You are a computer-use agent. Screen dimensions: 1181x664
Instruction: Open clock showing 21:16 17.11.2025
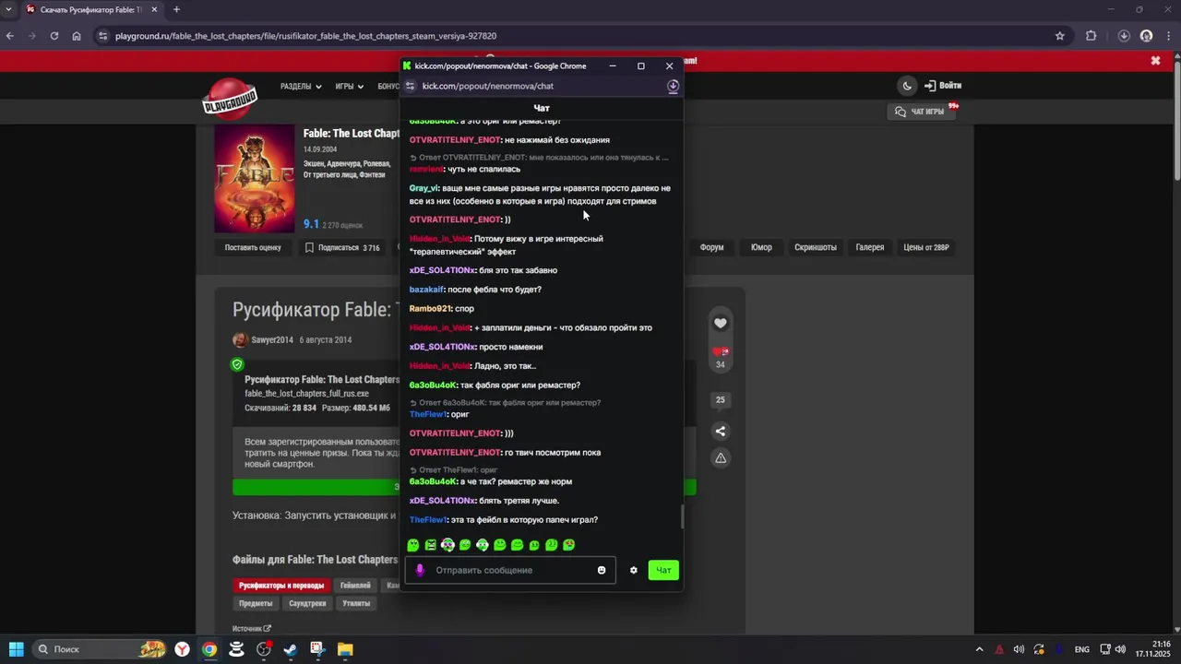[x=1153, y=649]
